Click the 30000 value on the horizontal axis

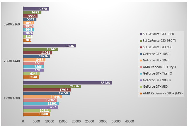coord(103,121)
